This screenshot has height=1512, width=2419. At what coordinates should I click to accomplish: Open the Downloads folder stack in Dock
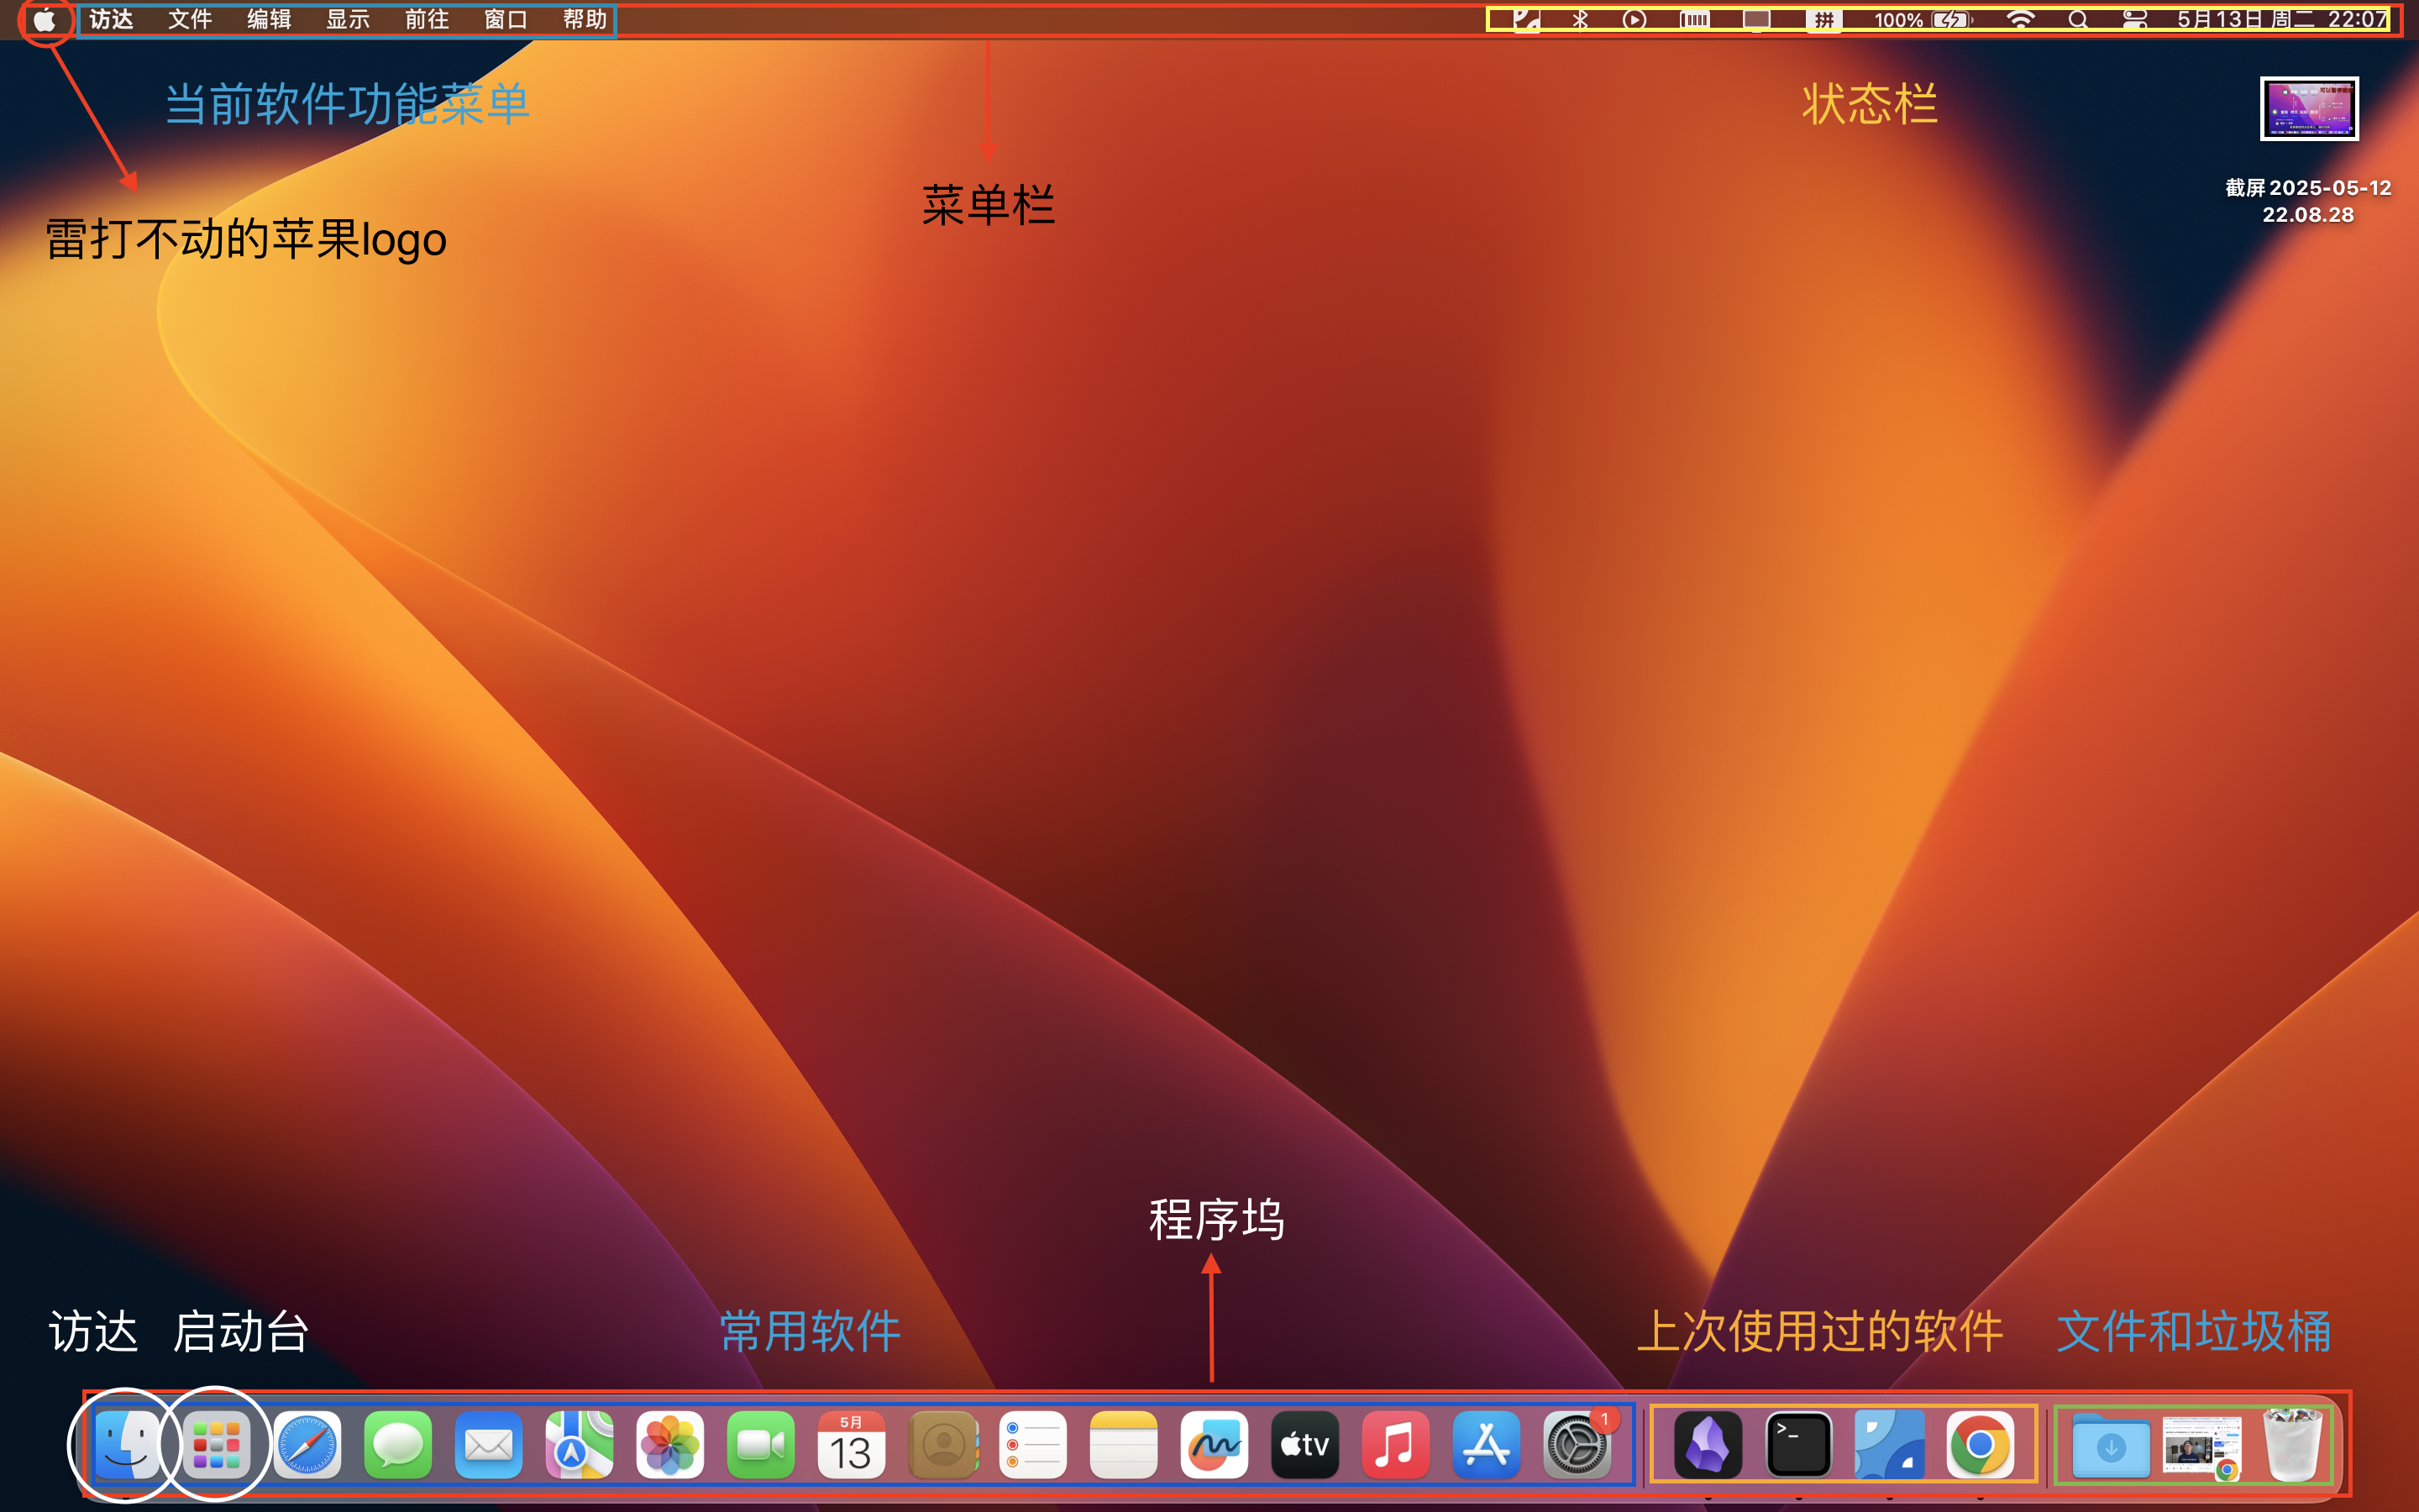coord(2111,1447)
